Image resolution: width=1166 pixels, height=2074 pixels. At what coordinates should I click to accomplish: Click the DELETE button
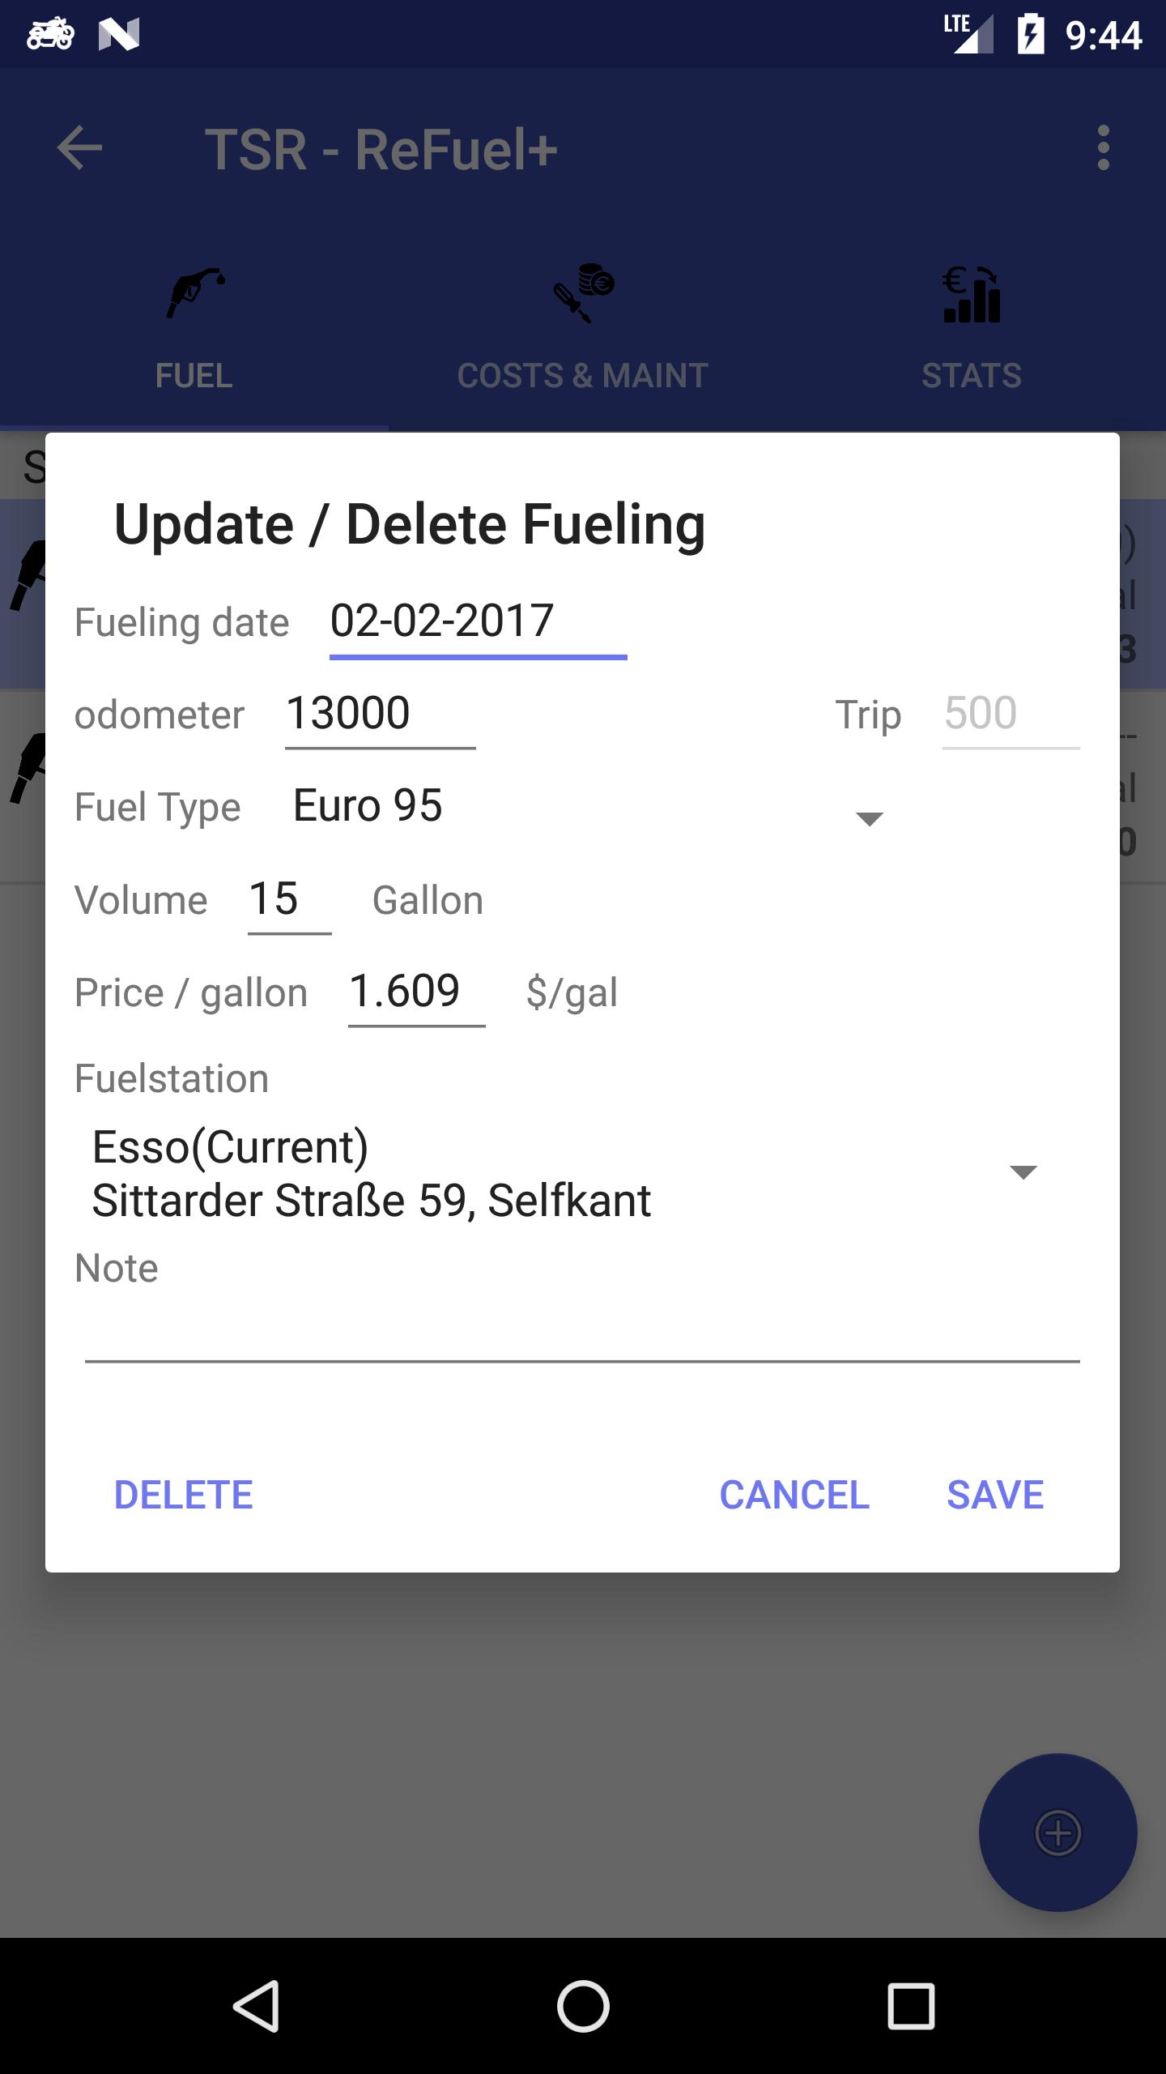(x=184, y=1495)
